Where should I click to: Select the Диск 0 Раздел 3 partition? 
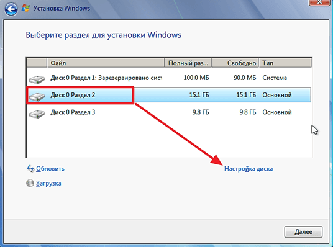169,112
